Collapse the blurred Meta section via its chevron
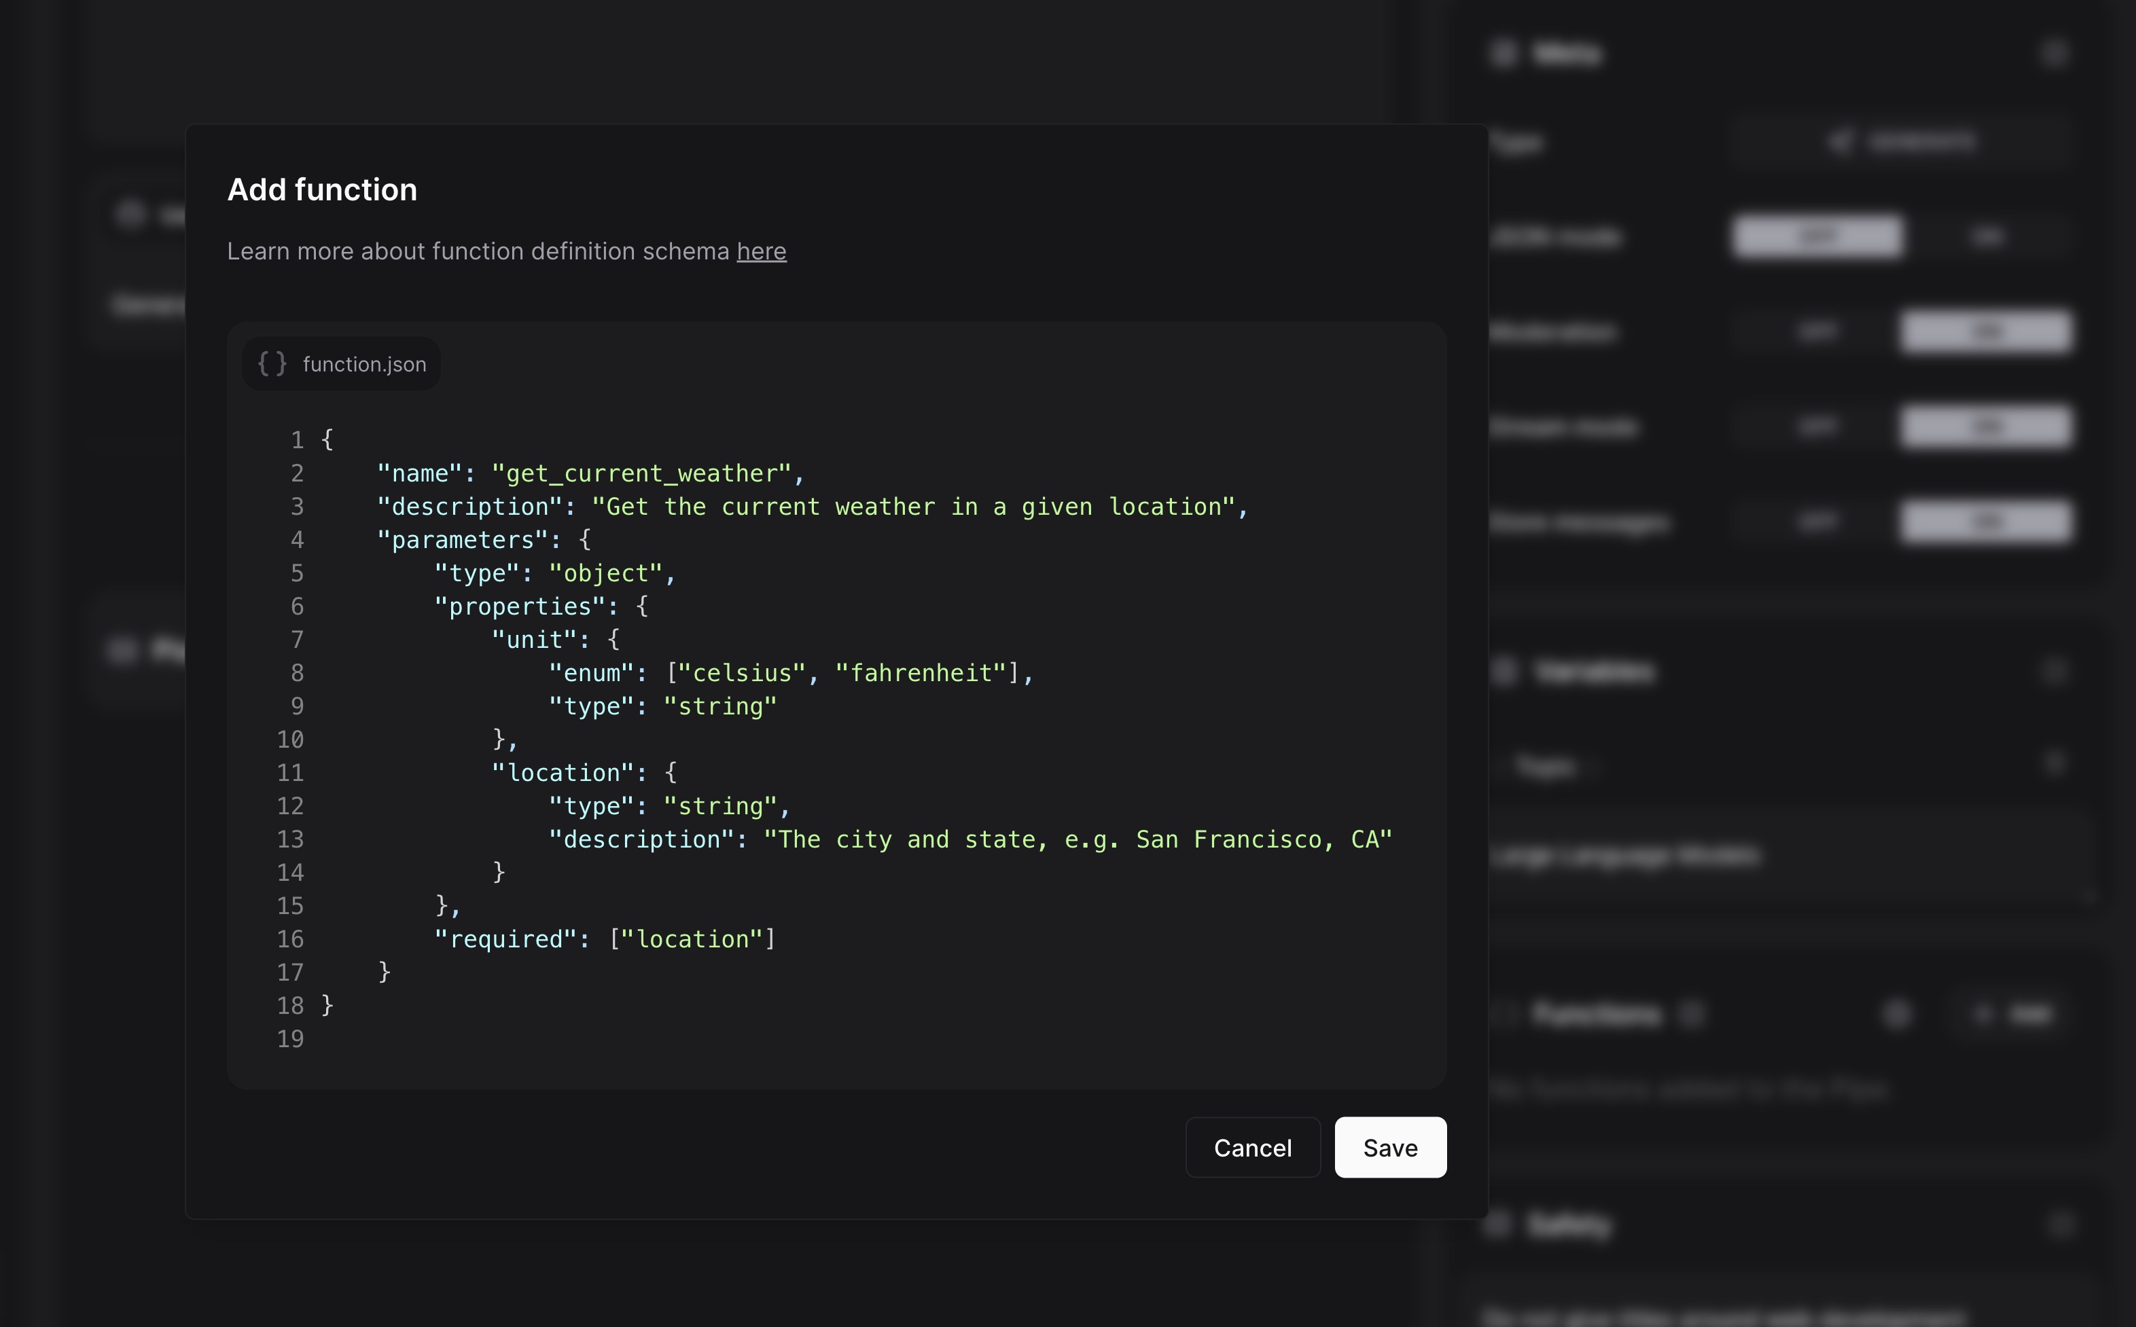2136x1327 pixels. point(2054,54)
